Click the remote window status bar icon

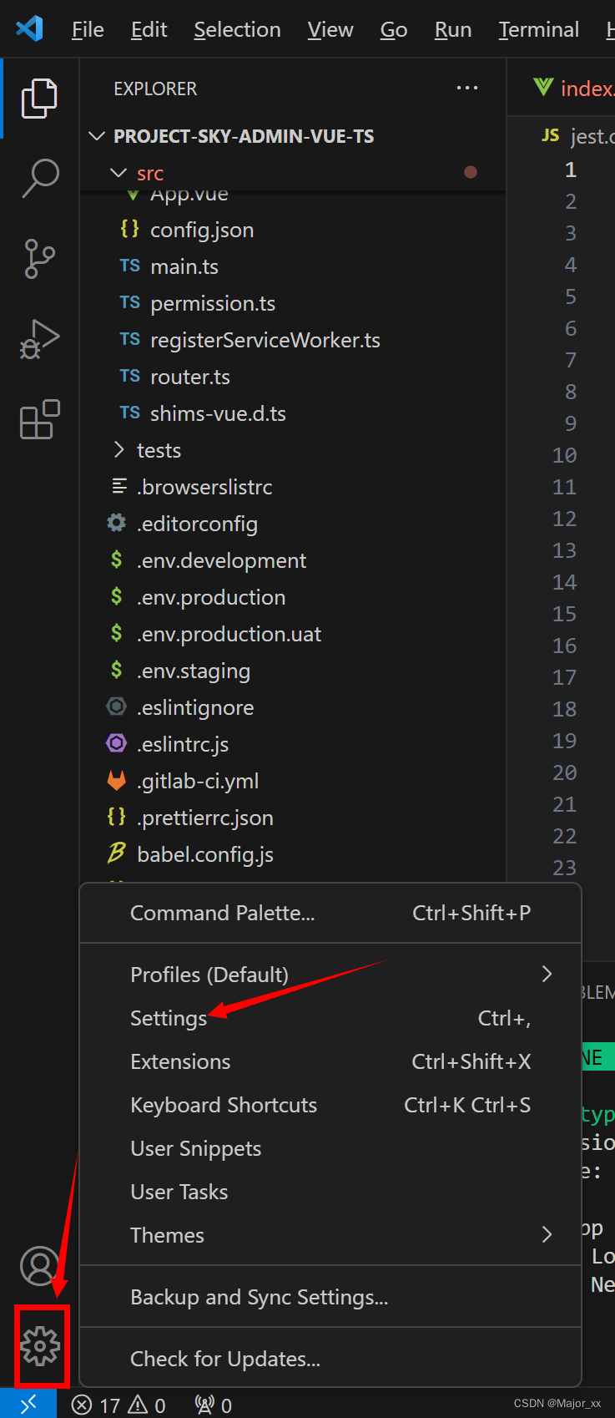(28, 1405)
